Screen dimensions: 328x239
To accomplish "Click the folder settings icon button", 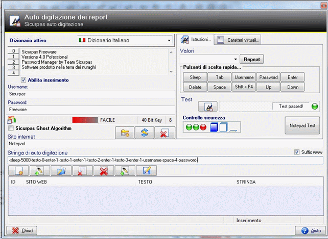I will tap(125, 133).
